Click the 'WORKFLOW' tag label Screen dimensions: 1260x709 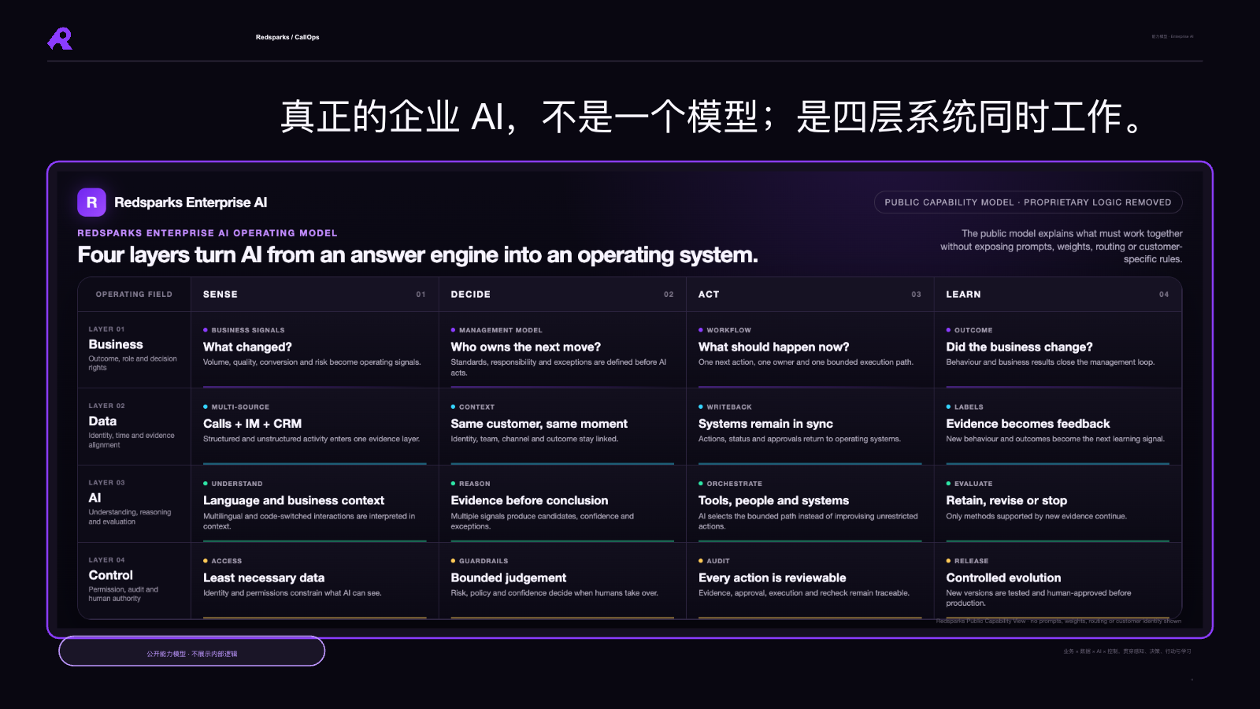click(x=729, y=330)
